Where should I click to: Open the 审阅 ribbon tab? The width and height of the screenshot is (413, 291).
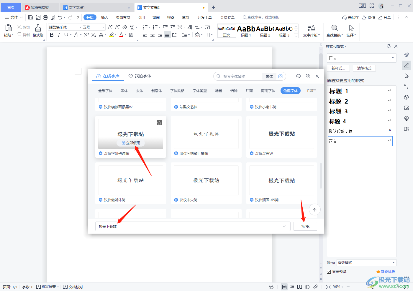click(156, 17)
